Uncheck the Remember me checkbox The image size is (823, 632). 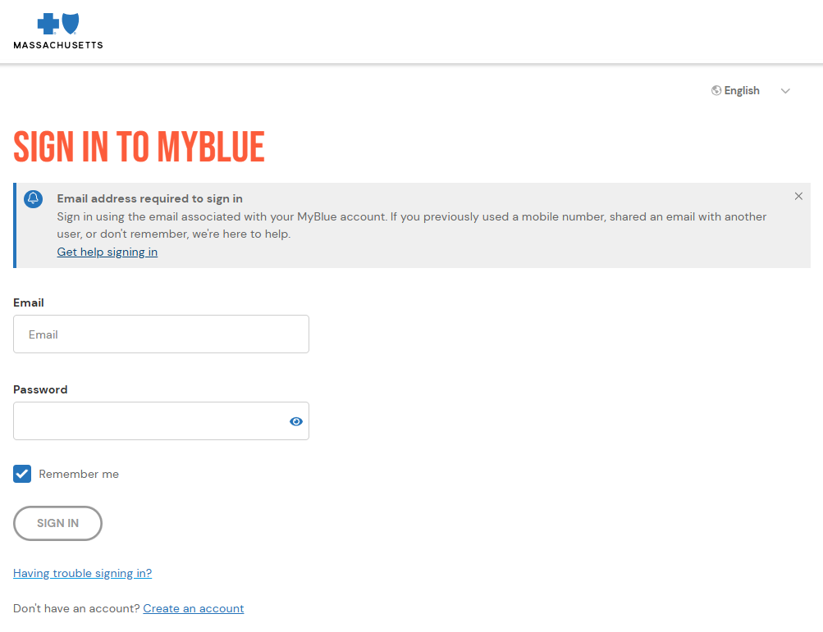(x=22, y=474)
